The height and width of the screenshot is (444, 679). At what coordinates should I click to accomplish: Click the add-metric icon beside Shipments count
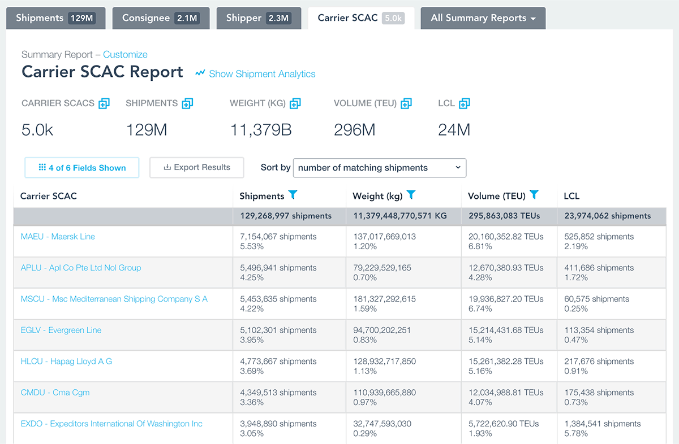click(x=188, y=103)
